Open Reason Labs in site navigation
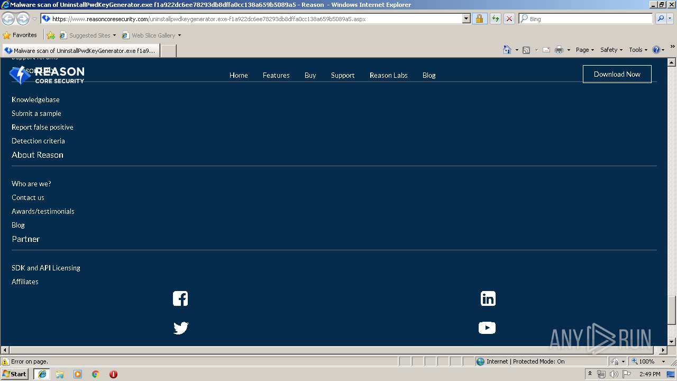Viewport: 677px width, 381px height. point(389,75)
